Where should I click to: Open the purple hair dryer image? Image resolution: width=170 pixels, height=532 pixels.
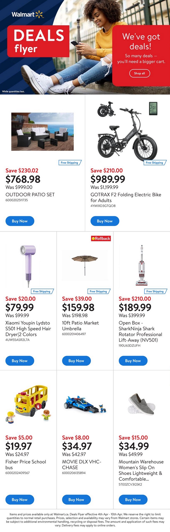[x=28, y=266]
